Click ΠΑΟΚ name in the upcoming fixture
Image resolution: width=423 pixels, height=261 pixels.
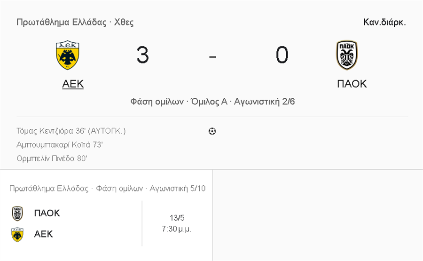47,213
